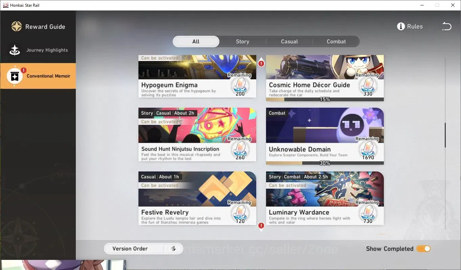Screen dimensions: 461x270
Task: Click the Honkai: Star Rail title bar icon
Action: pyautogui.click(x=6, y=5)
